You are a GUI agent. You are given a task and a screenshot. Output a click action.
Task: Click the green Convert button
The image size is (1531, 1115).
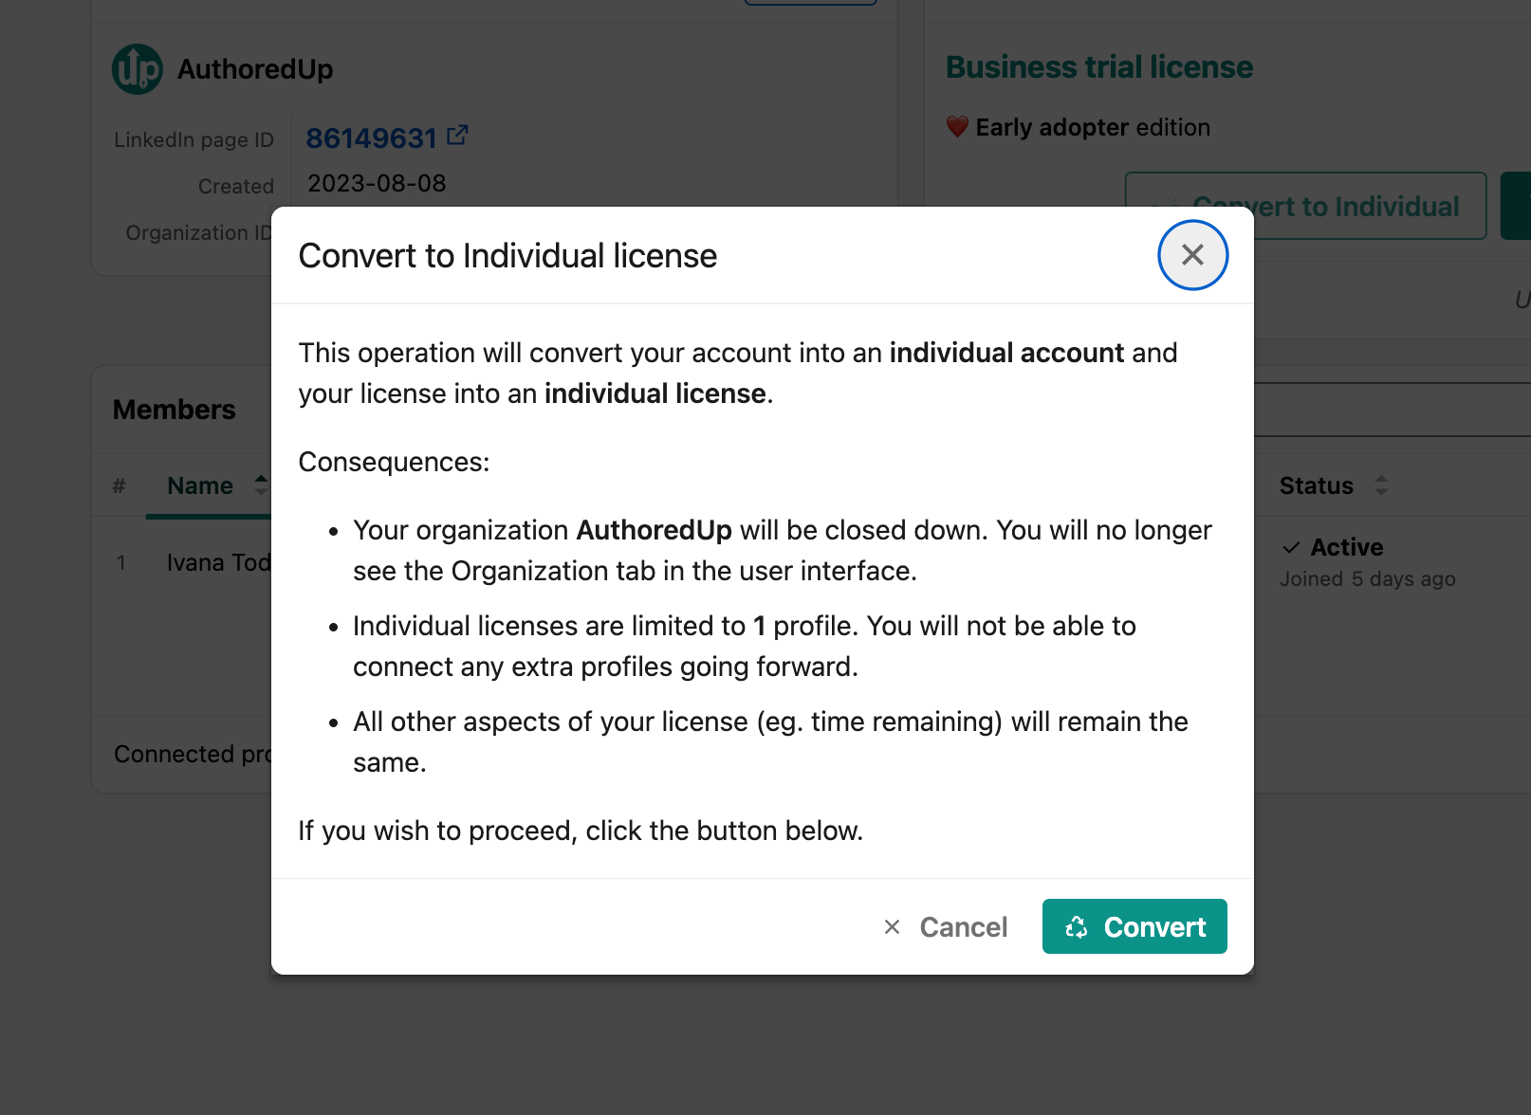[1134, 926]
